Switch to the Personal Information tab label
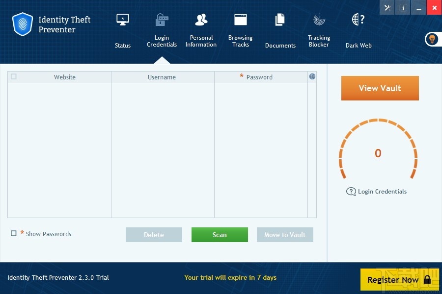Image resolution: width=442 pixels, height=294 pixels. (201, 41)
